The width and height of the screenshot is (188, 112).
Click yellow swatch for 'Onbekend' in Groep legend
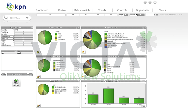coord(56,40)
